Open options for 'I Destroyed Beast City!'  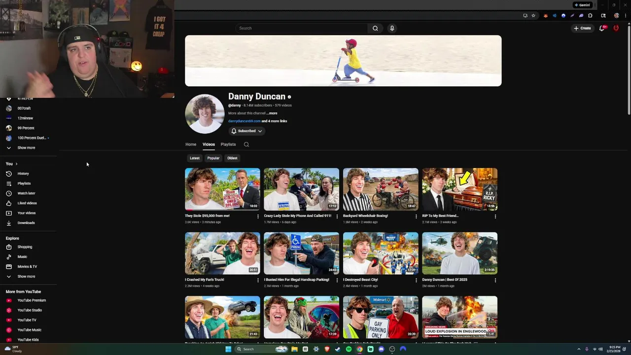click(x=416, y=281)
